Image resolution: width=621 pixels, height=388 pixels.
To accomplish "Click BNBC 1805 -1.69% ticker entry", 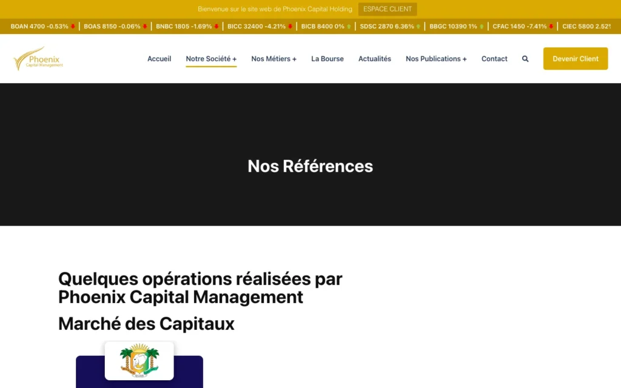I will [x=184, y=26].
